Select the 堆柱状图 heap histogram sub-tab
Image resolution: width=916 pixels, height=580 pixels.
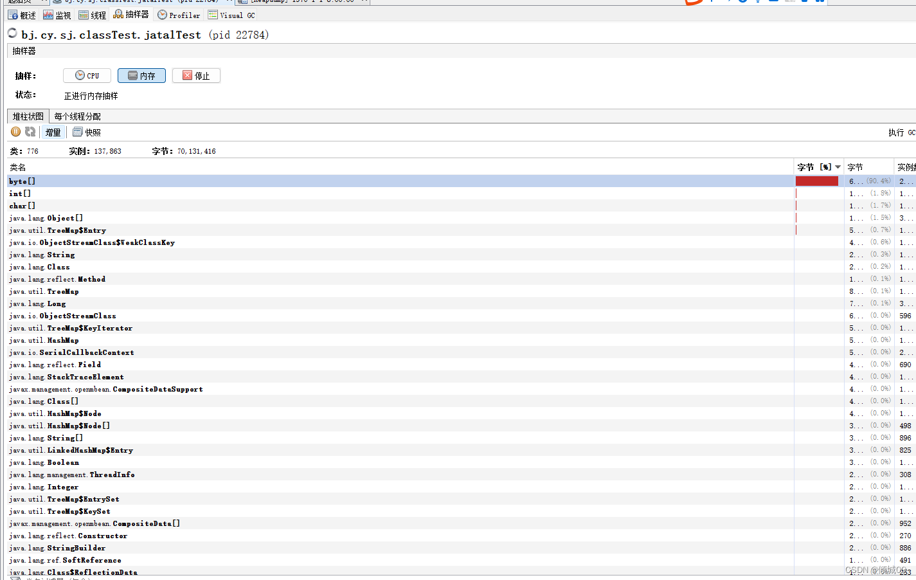(x=28, y=116)
